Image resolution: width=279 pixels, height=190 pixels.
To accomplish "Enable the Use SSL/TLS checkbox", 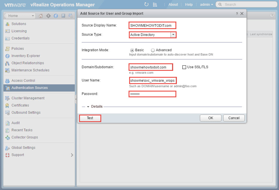I will click(184, 67).
